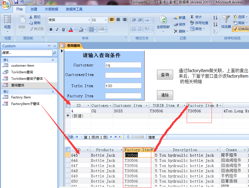Collapse the 表1 group in navigation pane
The width and height of the screenshot is (249, 188).
(x=53, y=60)
